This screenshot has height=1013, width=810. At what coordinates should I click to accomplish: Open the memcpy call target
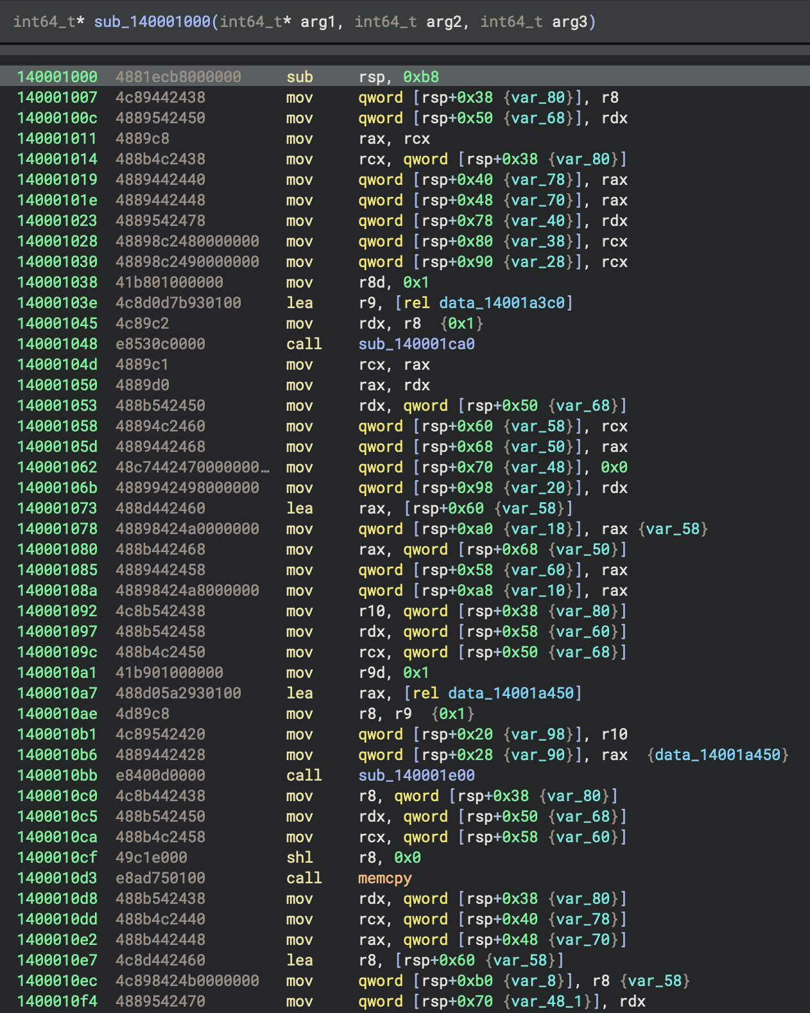click(385, 878)
